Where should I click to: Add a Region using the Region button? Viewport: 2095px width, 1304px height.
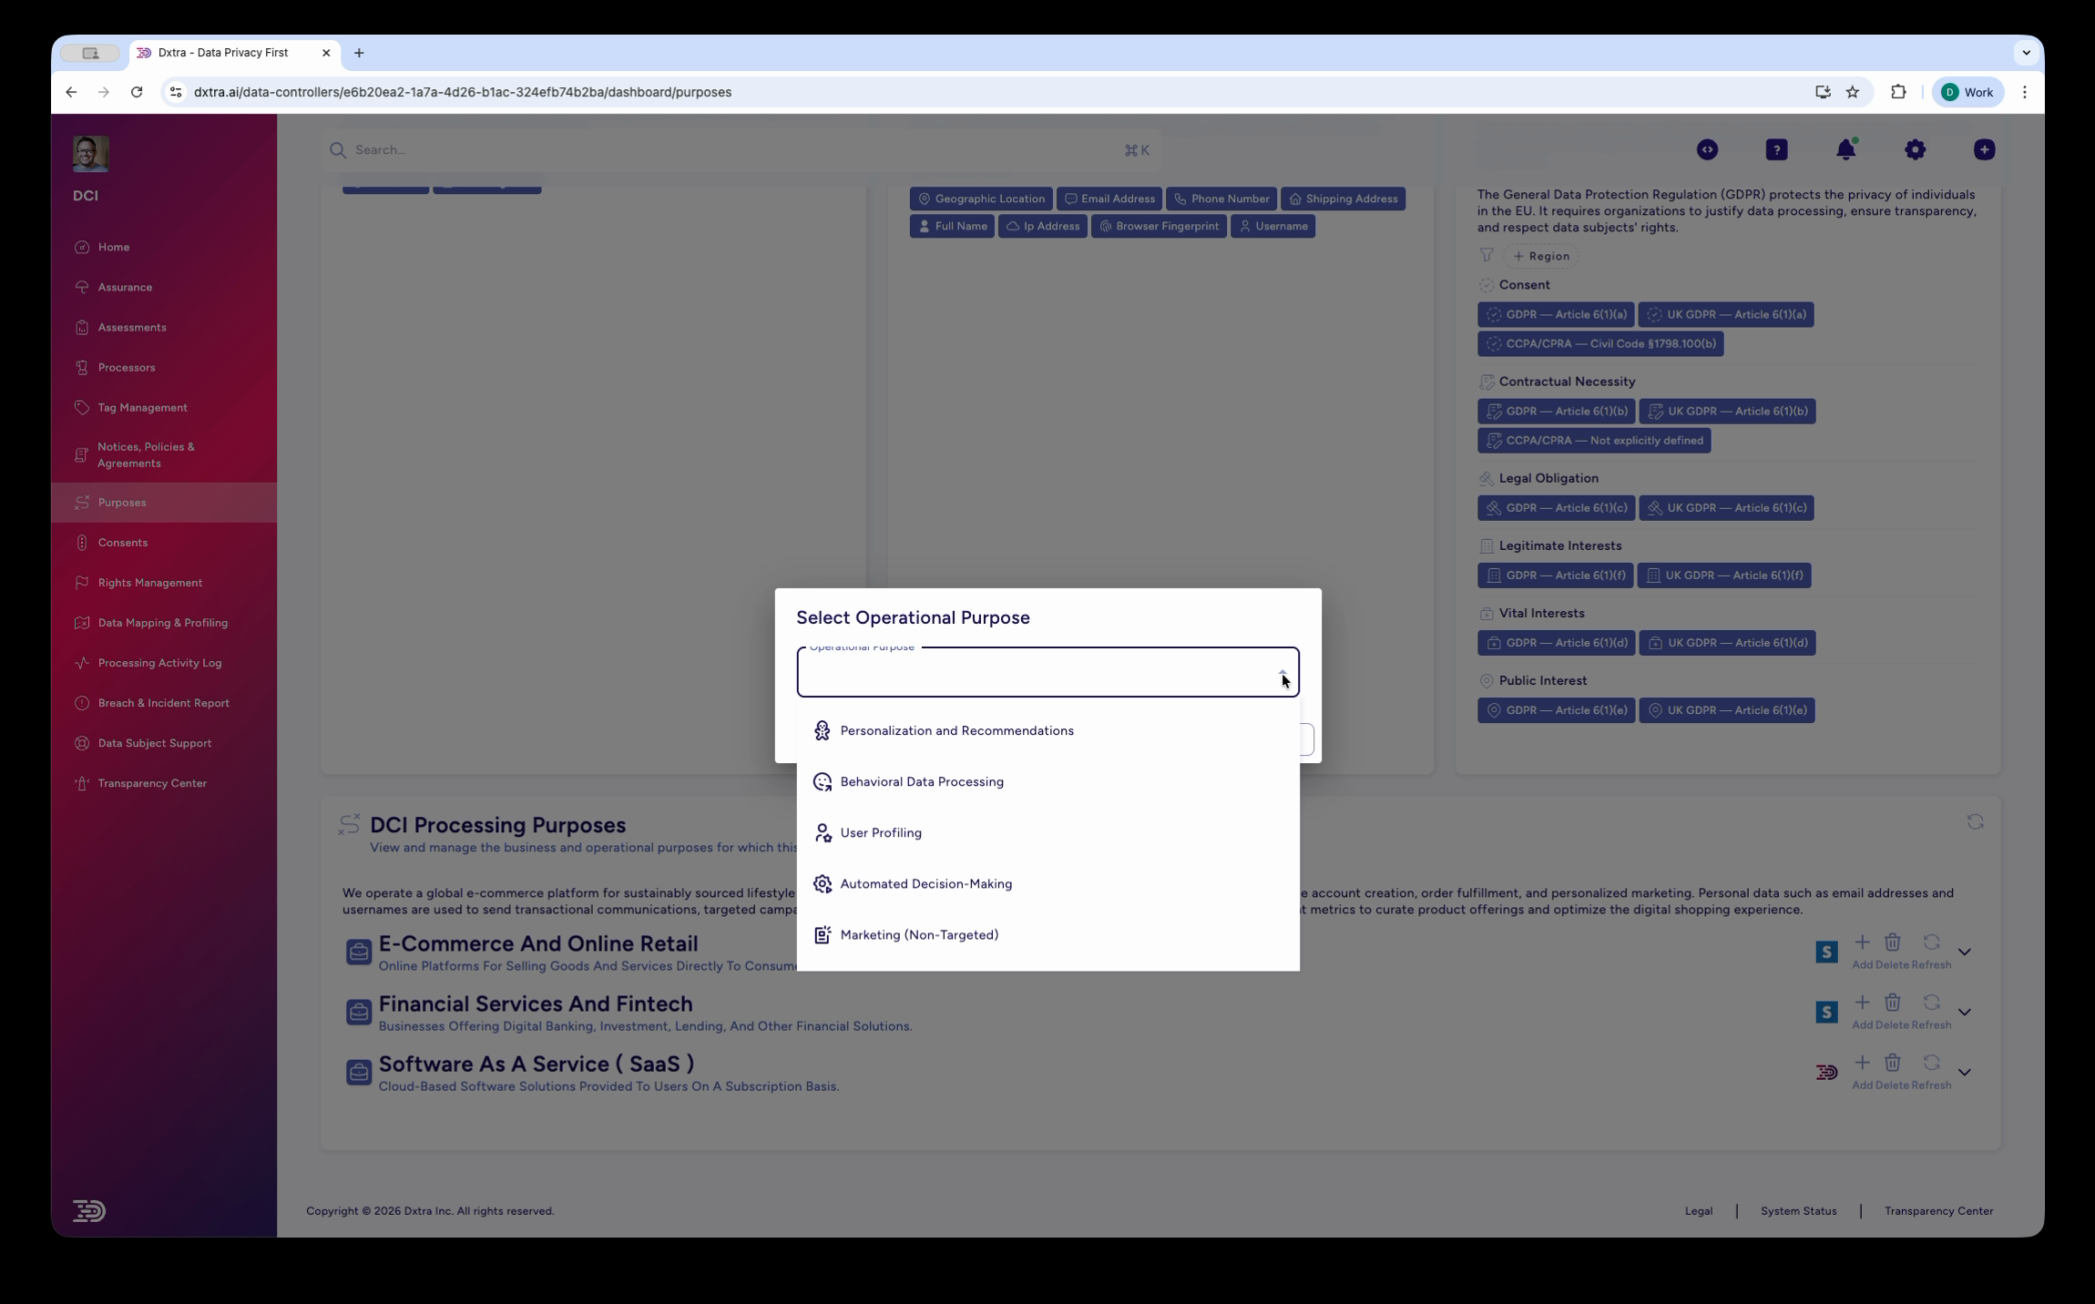pos(1543,256)
